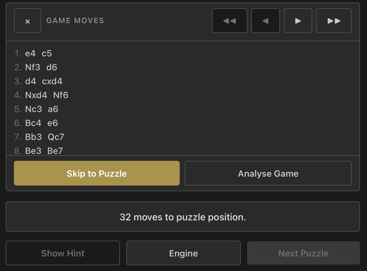
Task: Go to the move Nc3
Action: (34, 109)
